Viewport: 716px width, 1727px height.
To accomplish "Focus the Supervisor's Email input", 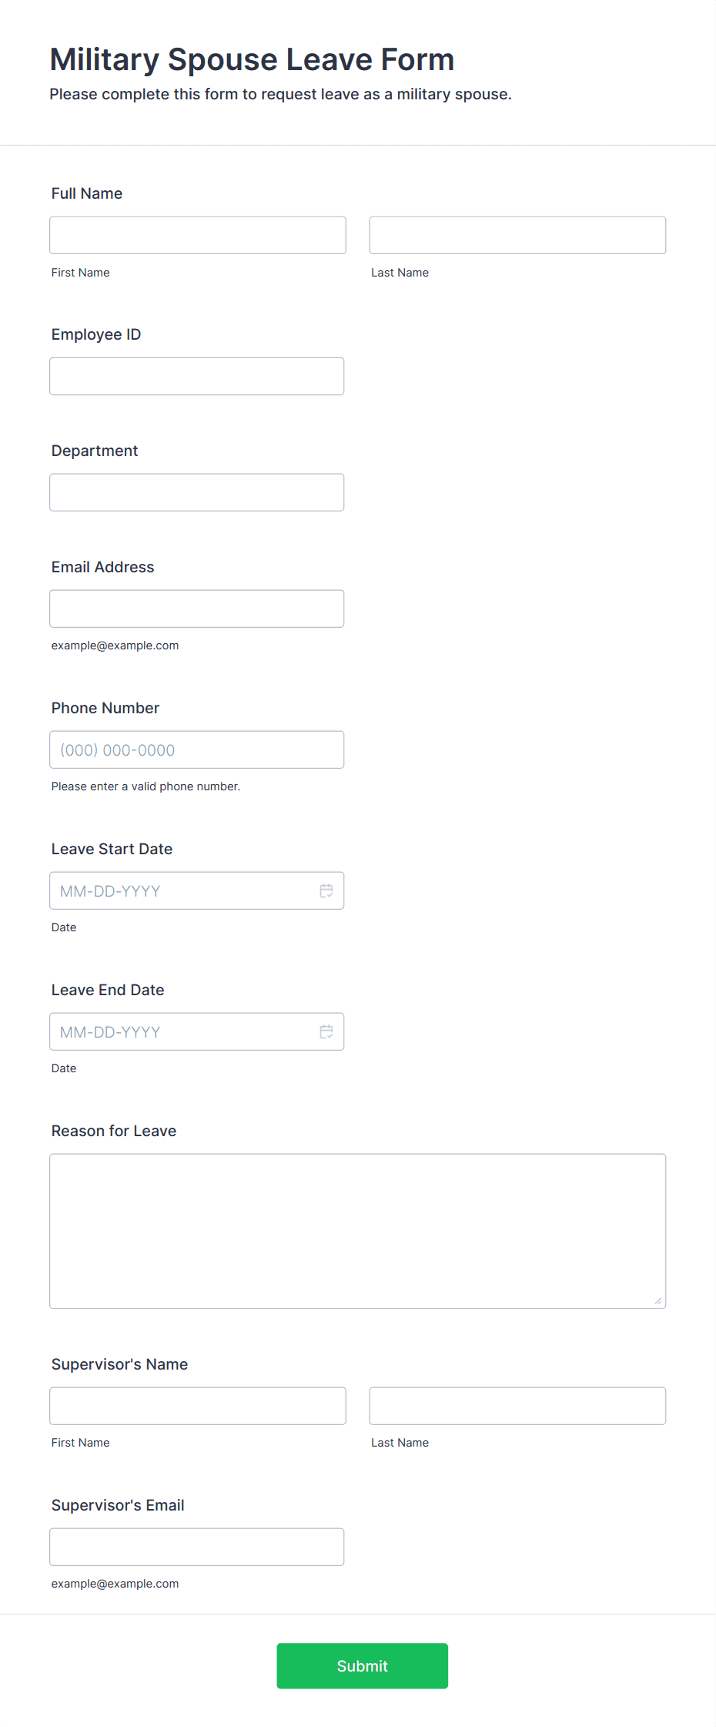I will click(x=197, y=1547).
